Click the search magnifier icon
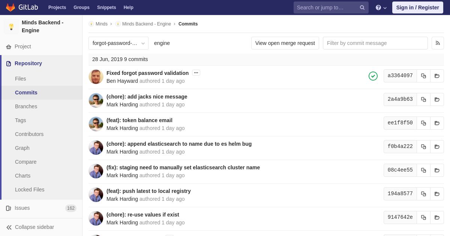The height and width of the screenshot is (236, 450). pyautogui.click(x=362, y=7)
